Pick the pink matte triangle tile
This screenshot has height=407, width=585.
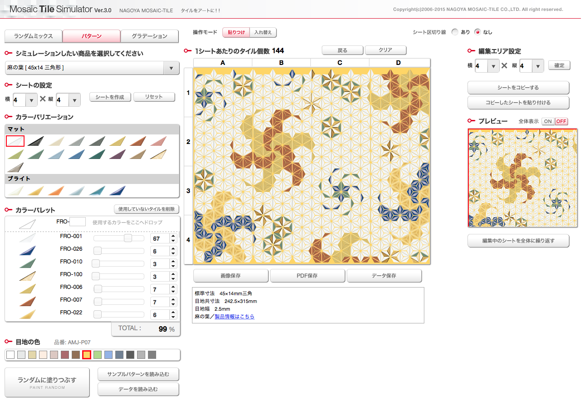coord(158,141)
